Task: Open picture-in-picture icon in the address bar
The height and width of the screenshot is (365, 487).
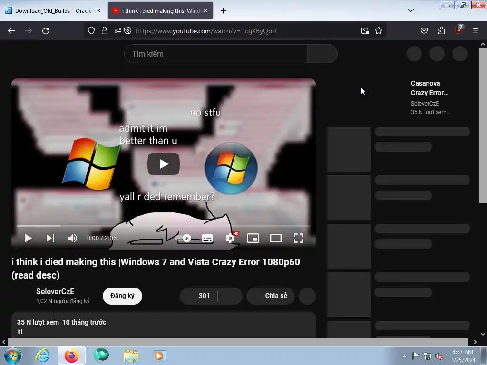Action: pyautogui.click(x=365, y=31)
